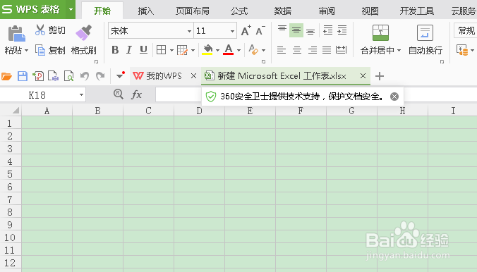This screenshot has height=272, width=477.
Task: Add a new document tab
Action: point(380,76)
